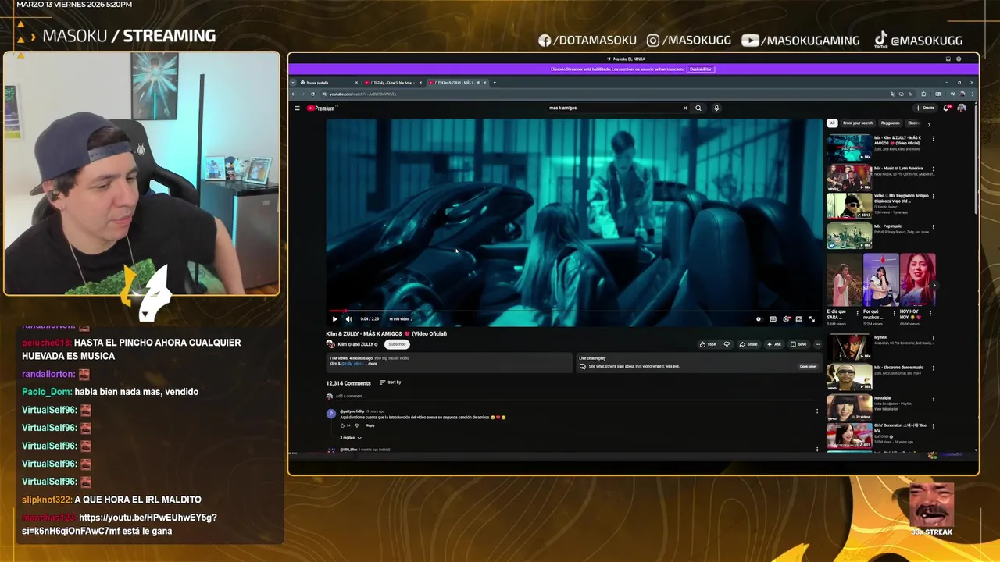Screen dimensions: 1000x562
Task: Bookmark the page with the star icon
Action: point(910,94)
